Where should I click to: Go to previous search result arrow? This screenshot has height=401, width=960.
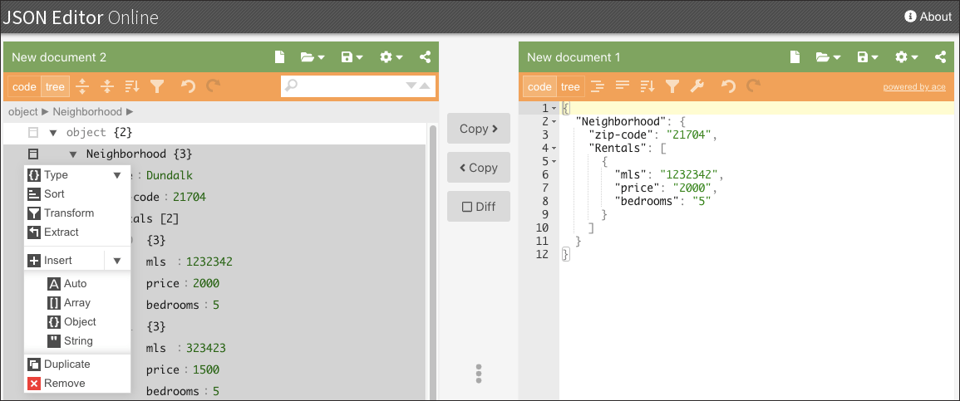(x=425, y=86)
